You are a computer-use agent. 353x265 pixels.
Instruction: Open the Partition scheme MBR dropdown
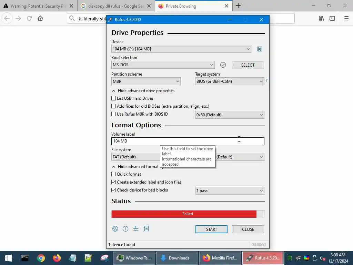(x=146, y=81)
